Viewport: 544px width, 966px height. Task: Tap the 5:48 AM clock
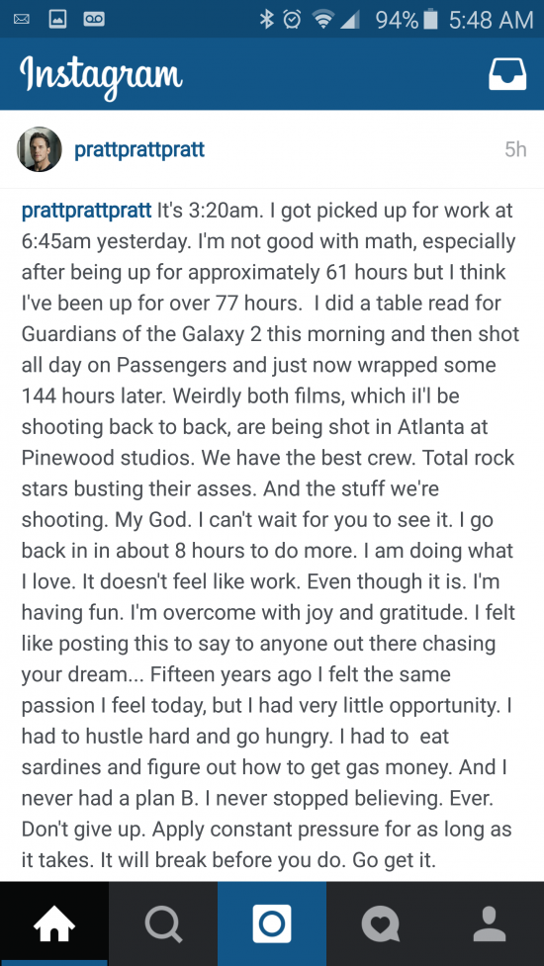[x=491, y=20]
